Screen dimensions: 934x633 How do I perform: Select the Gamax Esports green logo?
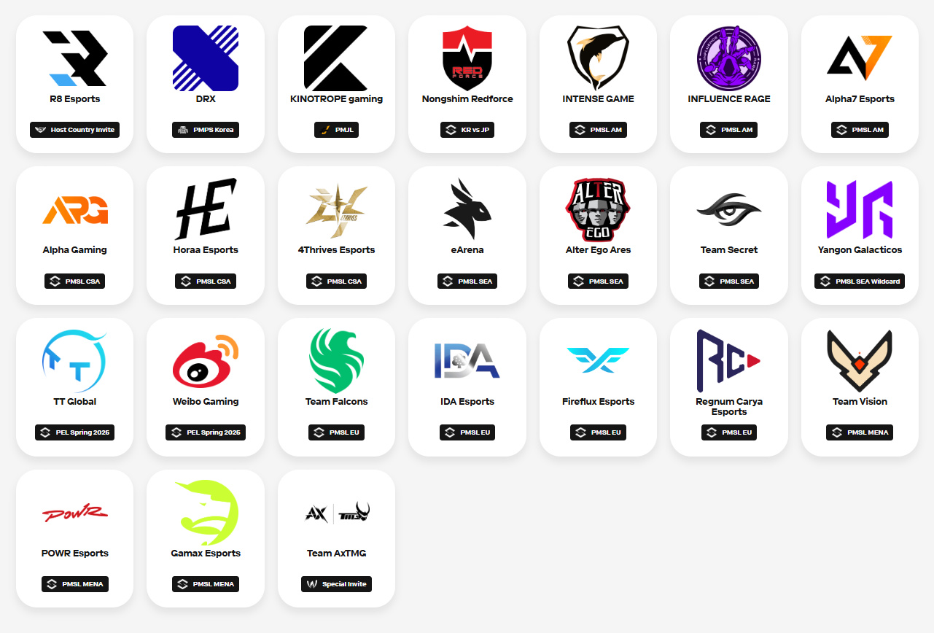[206, 513]
